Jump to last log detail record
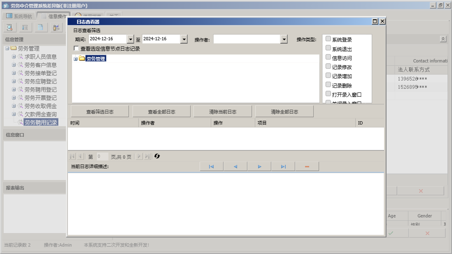Screen dimensions: 452x254 coord(283,166)
